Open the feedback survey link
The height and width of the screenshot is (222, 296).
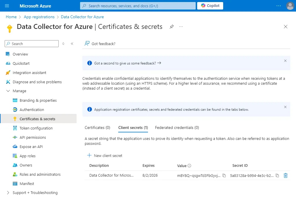[x=127, y=63]
